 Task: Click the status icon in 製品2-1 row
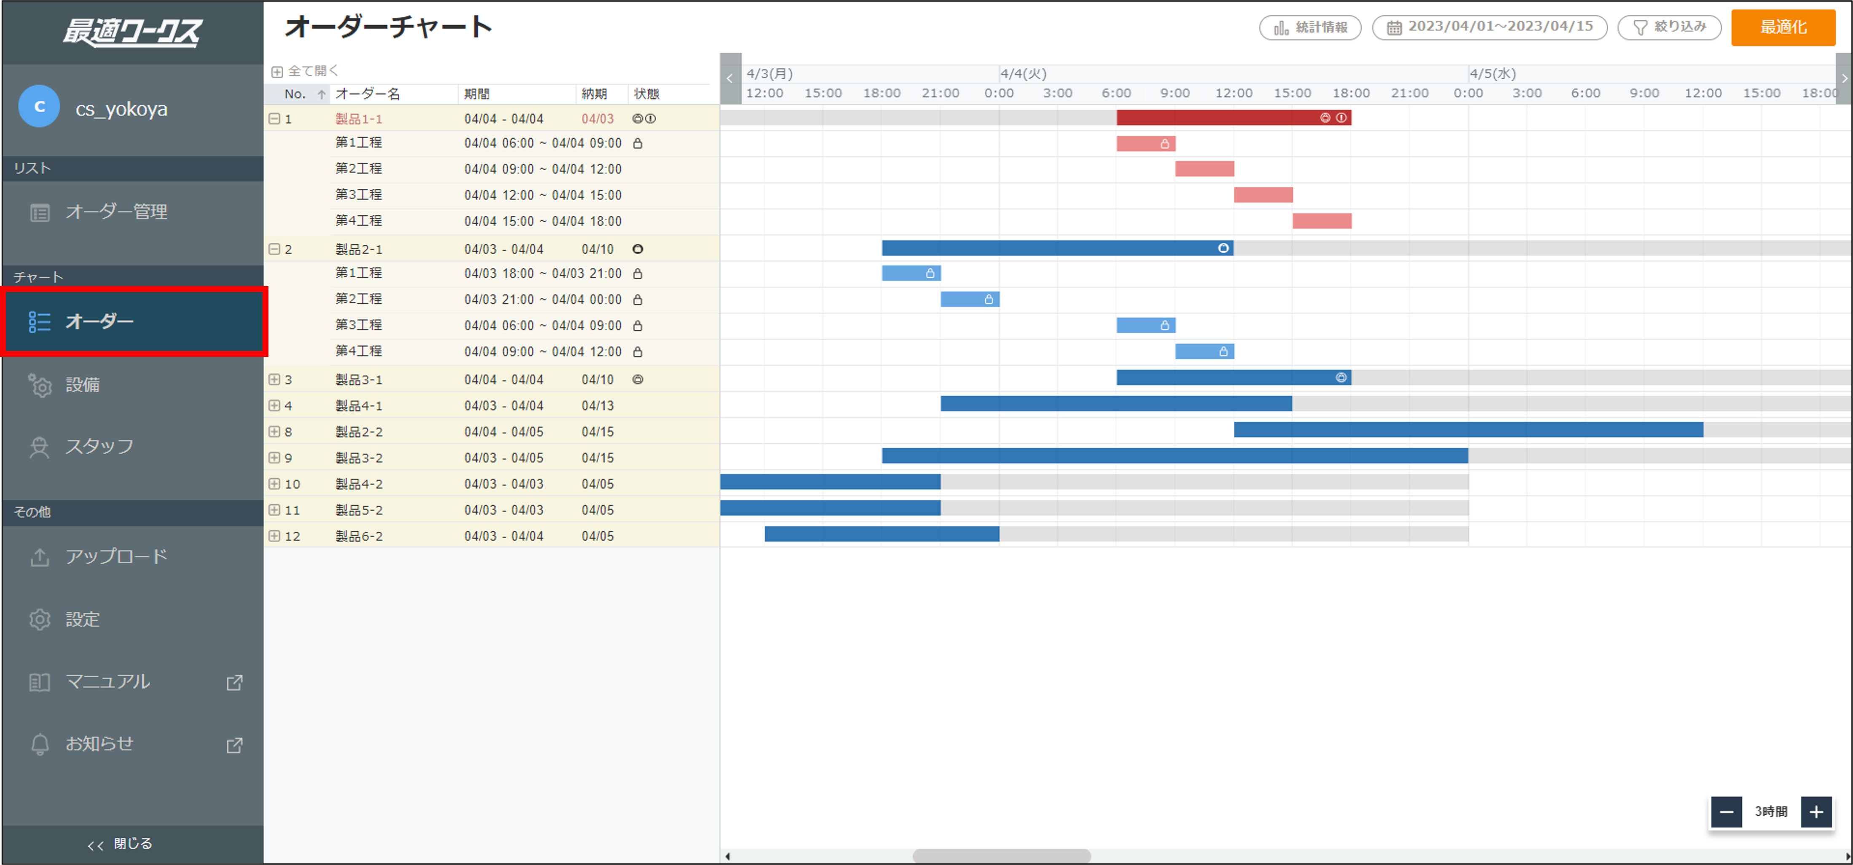point(637,249)
